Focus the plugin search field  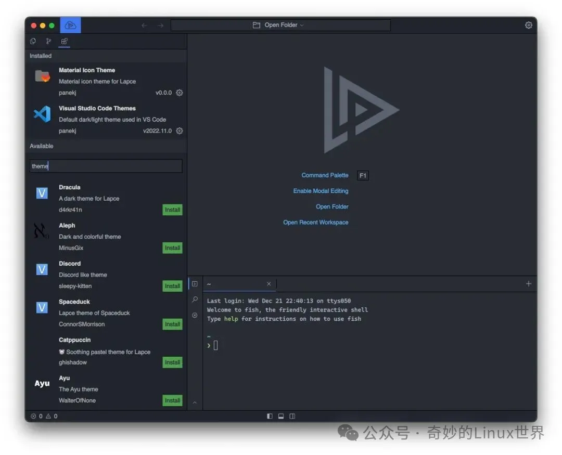tap(106, 166)
